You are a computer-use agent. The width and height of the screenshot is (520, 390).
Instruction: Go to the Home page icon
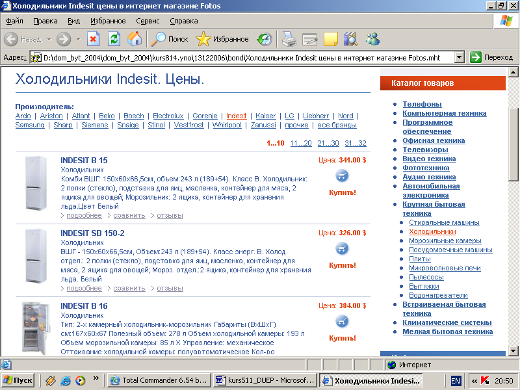click(135, 39)
